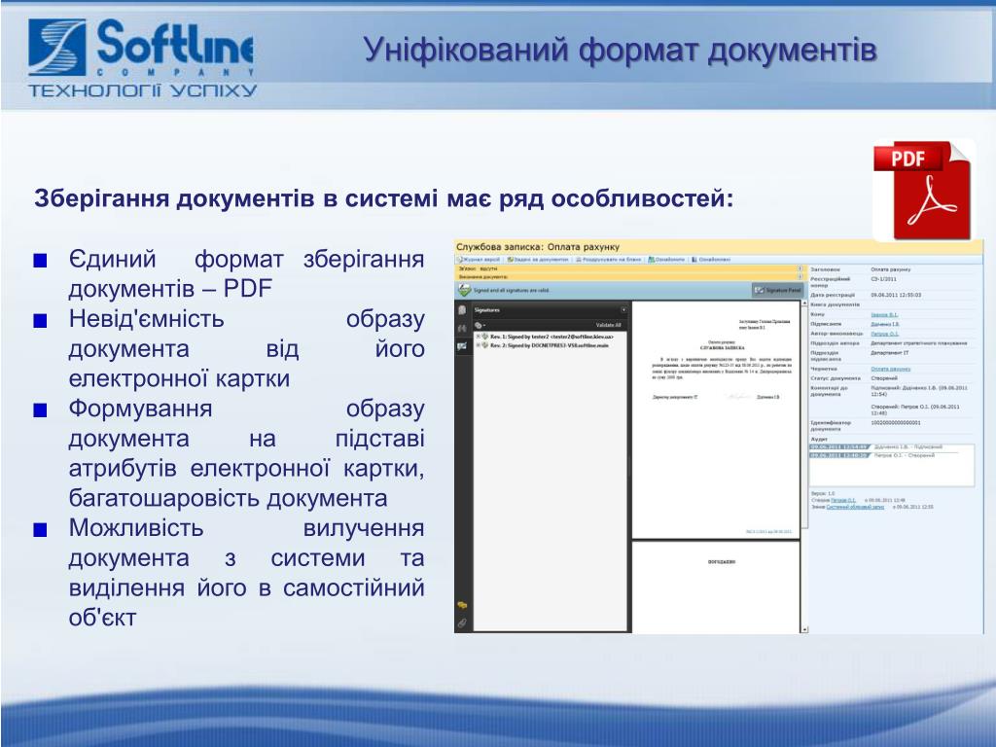Open the paperclip attachments side icon

pos(462,623)
